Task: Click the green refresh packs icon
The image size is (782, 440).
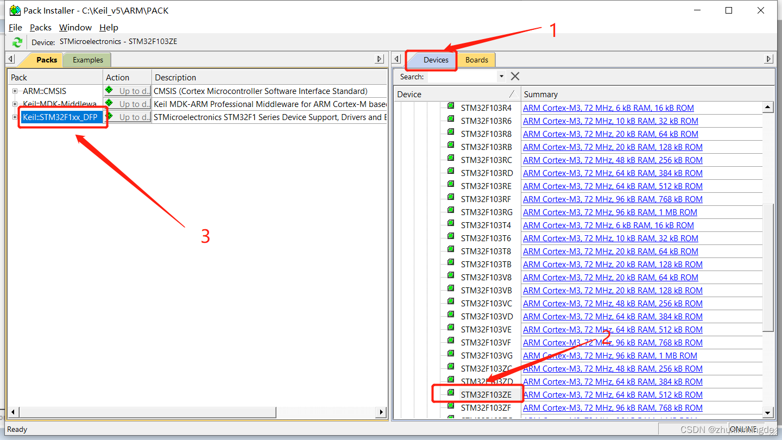Action: (17, 42)
